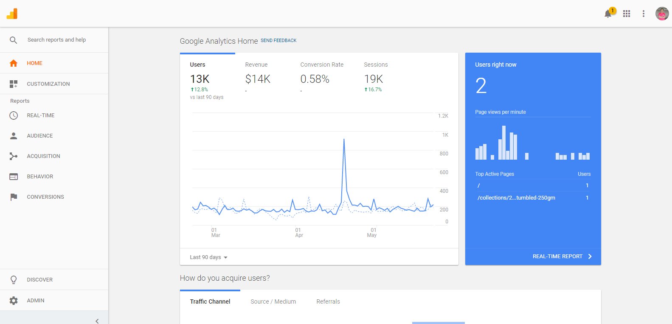Image resolution: width=672 pixels, height=324 pixels.
Task: Open the three-dot options menu
Action: point(644,14)
